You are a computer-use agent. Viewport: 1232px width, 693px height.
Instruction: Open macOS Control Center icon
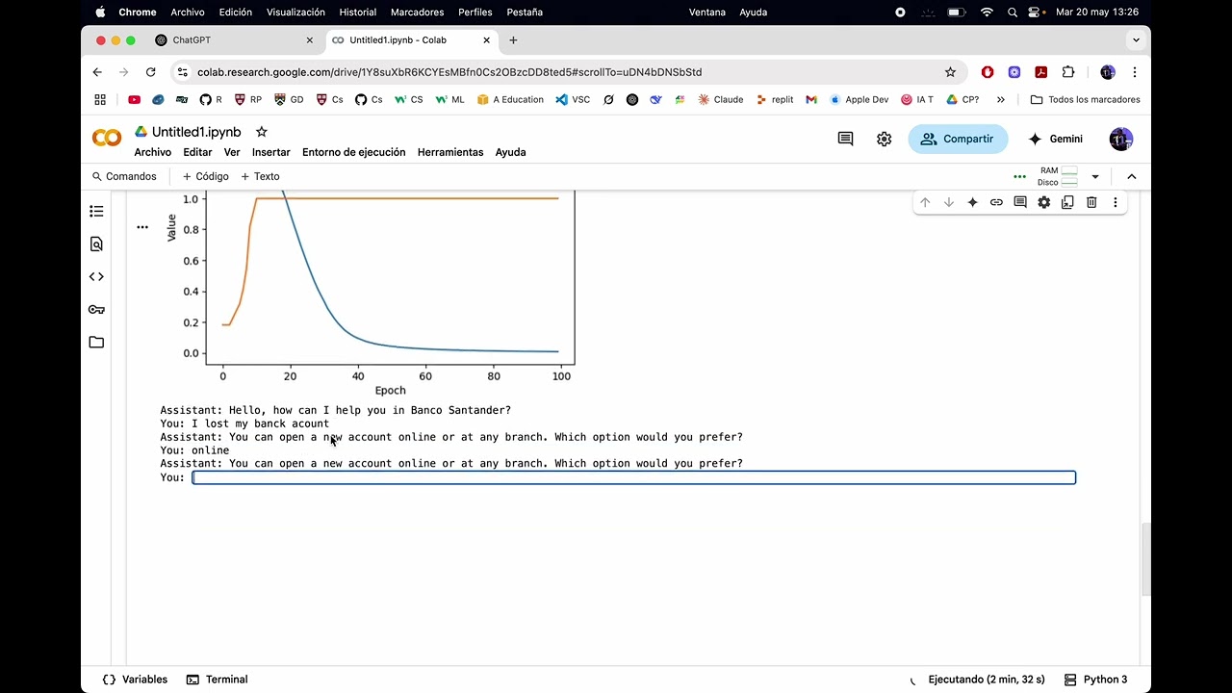pyautogui.click(x=1036, y=13)
